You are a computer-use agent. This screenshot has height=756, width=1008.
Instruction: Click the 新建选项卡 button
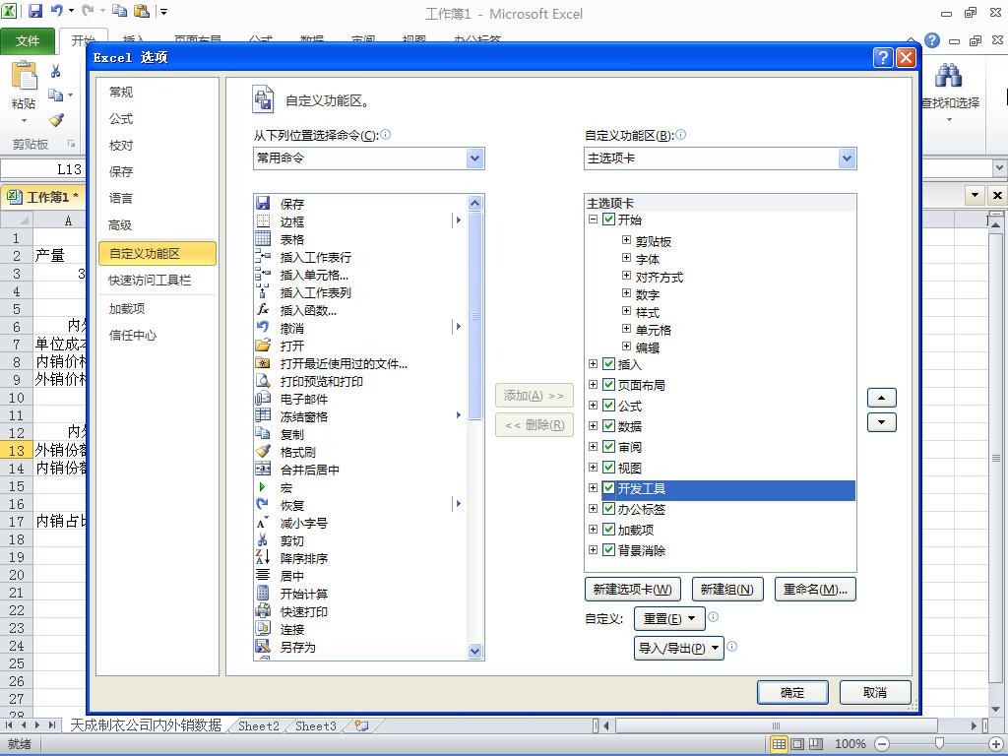(633, 589)
